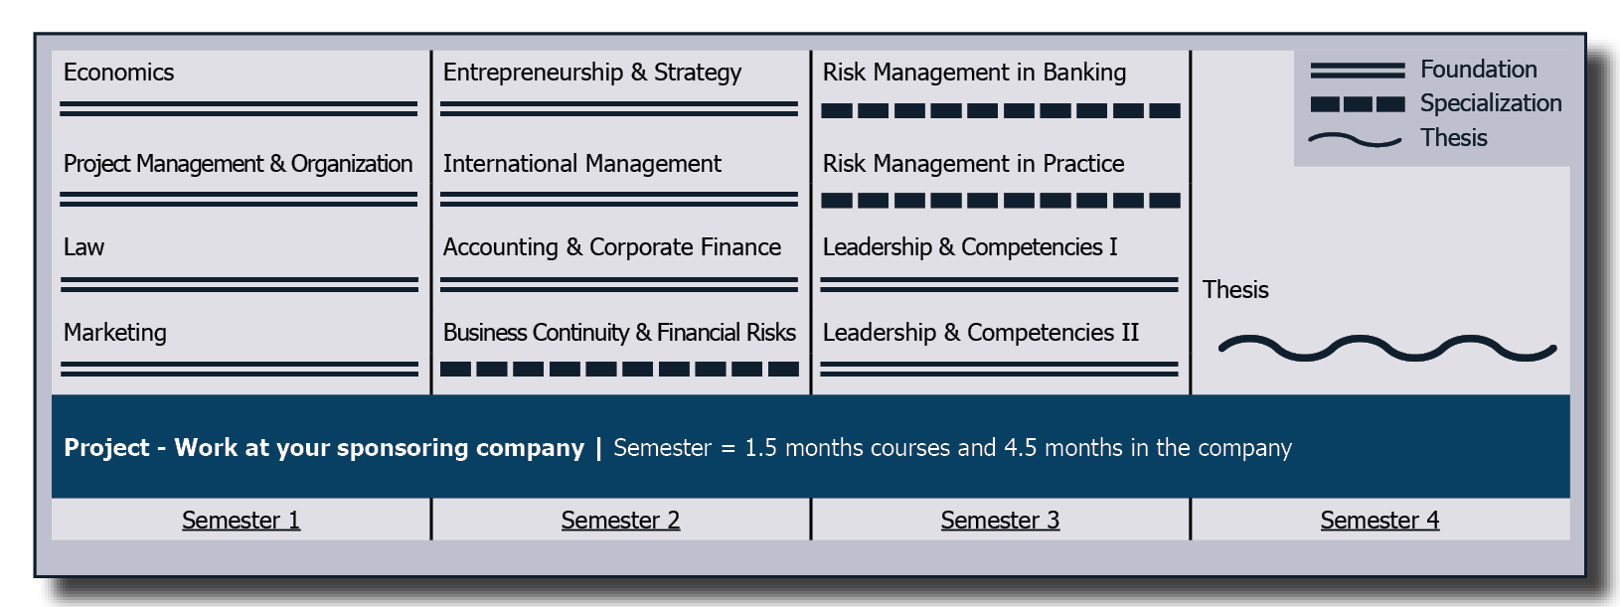This screenshot has height=607, width=1620.
Task: Click dashed bar under Risk Management in Practice
Action: tap(1001, 201)
